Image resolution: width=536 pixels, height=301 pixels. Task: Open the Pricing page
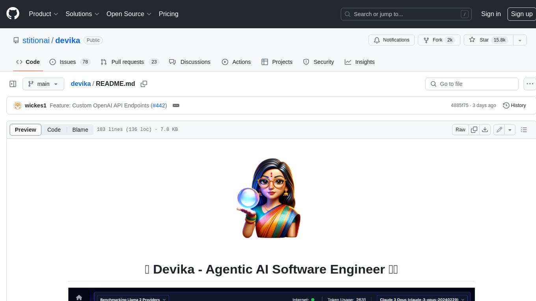(168, 14)
